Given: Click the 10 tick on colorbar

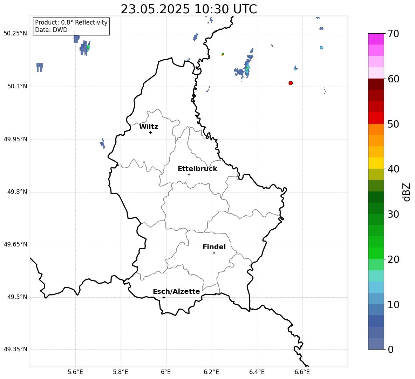Looking at the screenshot, I should click(393, 304).
